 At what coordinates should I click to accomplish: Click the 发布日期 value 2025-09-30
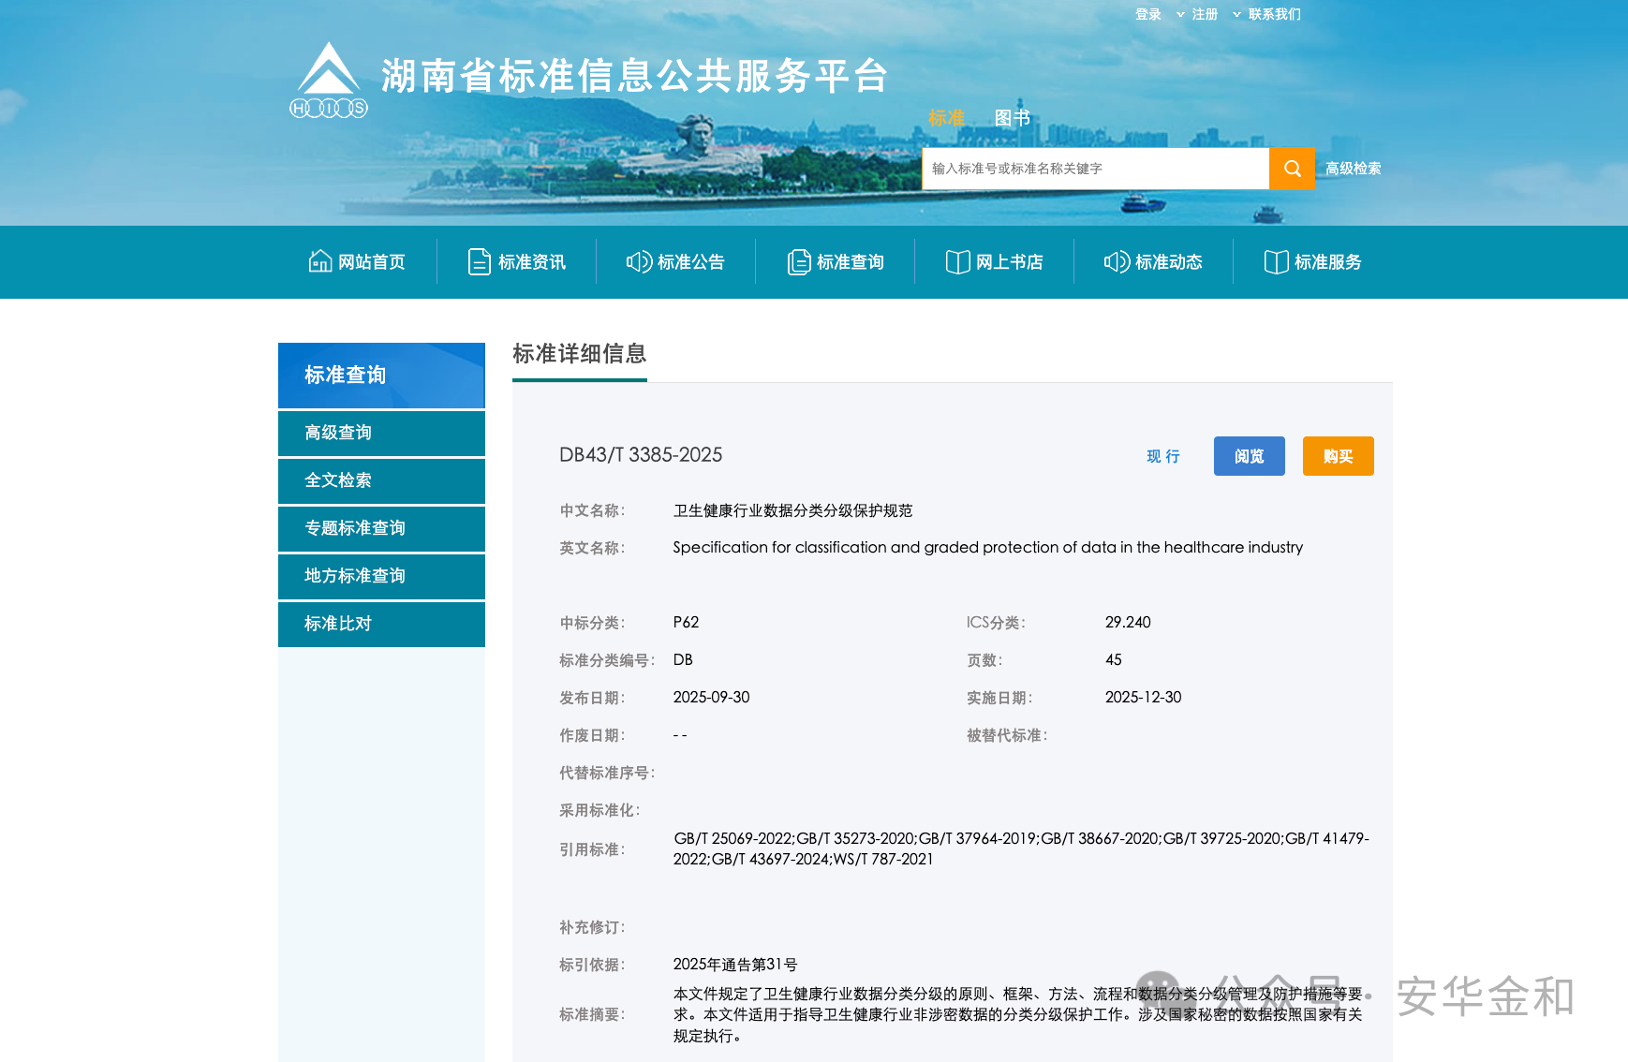pyautogui.click(x=711, y=698)
